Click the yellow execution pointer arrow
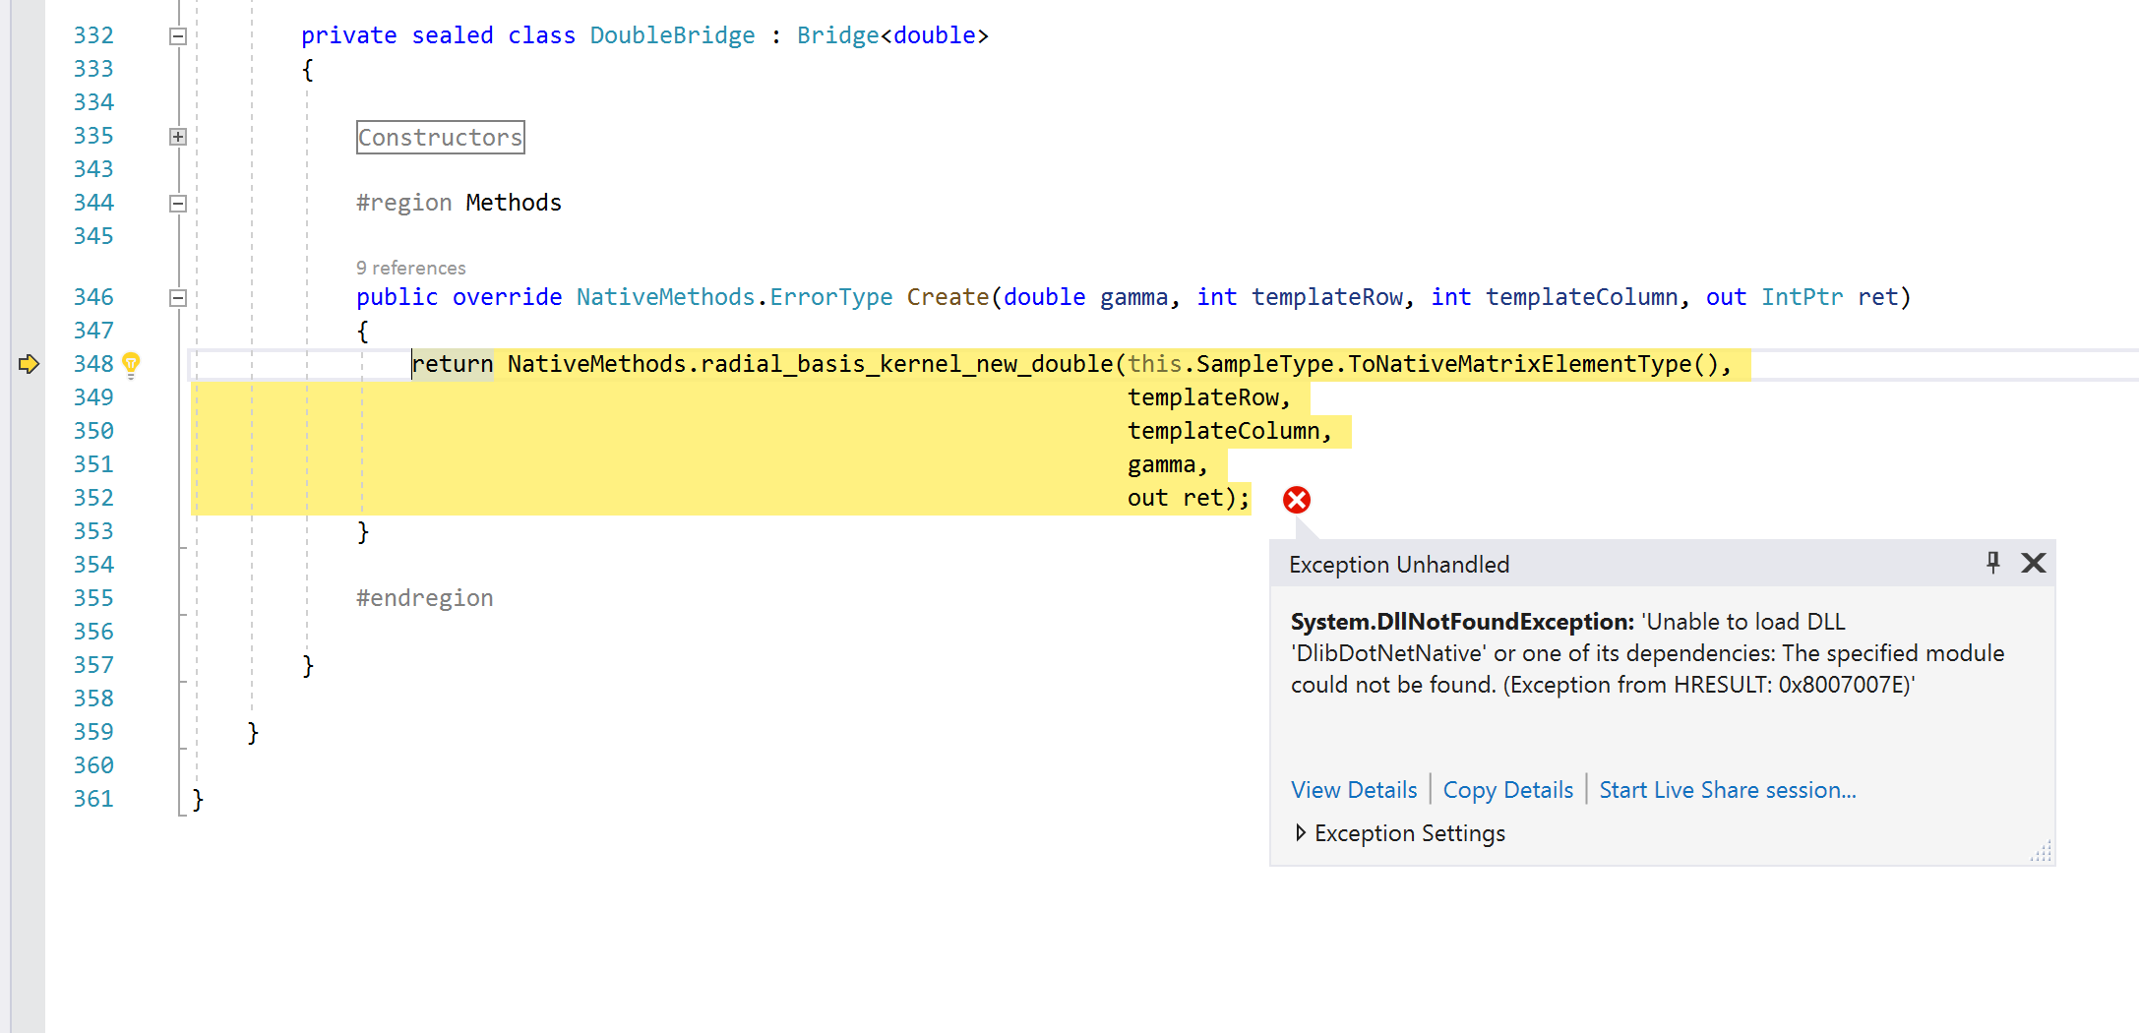 click(x=29, y=364)
